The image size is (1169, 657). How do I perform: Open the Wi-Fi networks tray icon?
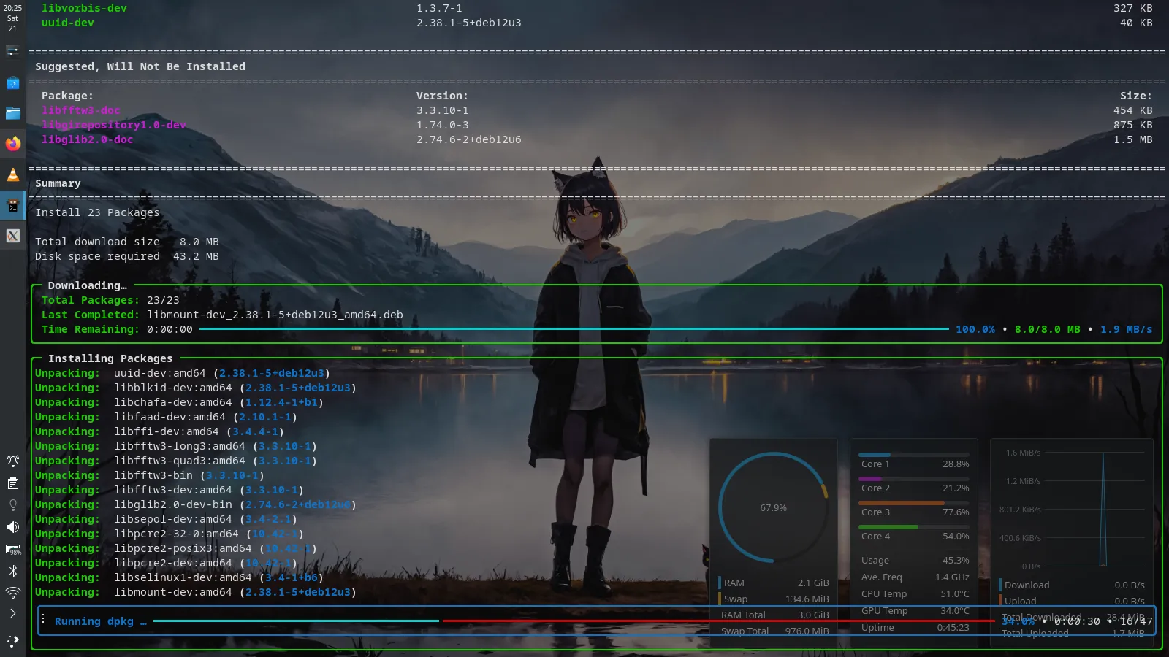12,592
